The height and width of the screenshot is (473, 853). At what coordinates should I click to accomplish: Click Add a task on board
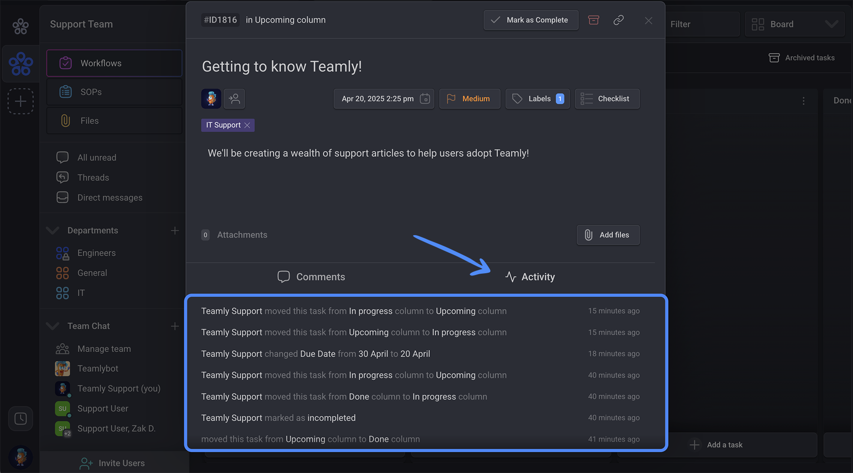coord(716,445)
